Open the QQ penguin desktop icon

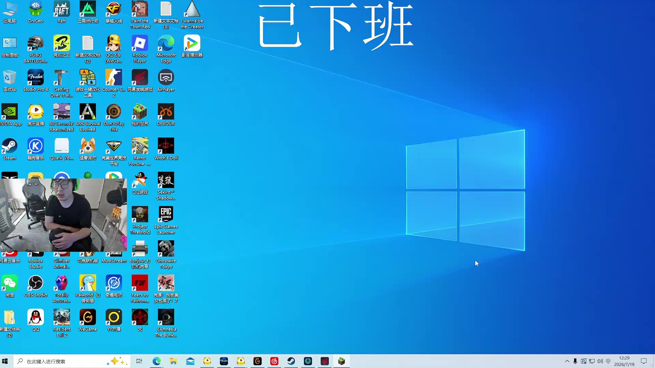35,321
